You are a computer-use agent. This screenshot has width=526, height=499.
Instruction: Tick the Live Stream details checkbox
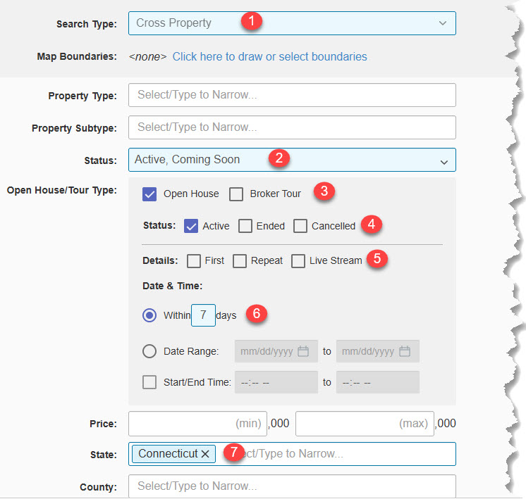pyautogui.click(x=298, y=261)
